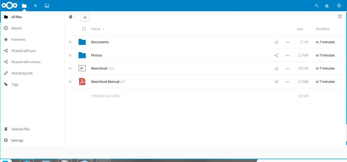Sort files by Size column
Image resolution: width=347 pixels, height=162 pixels.
tap(300, 29)
